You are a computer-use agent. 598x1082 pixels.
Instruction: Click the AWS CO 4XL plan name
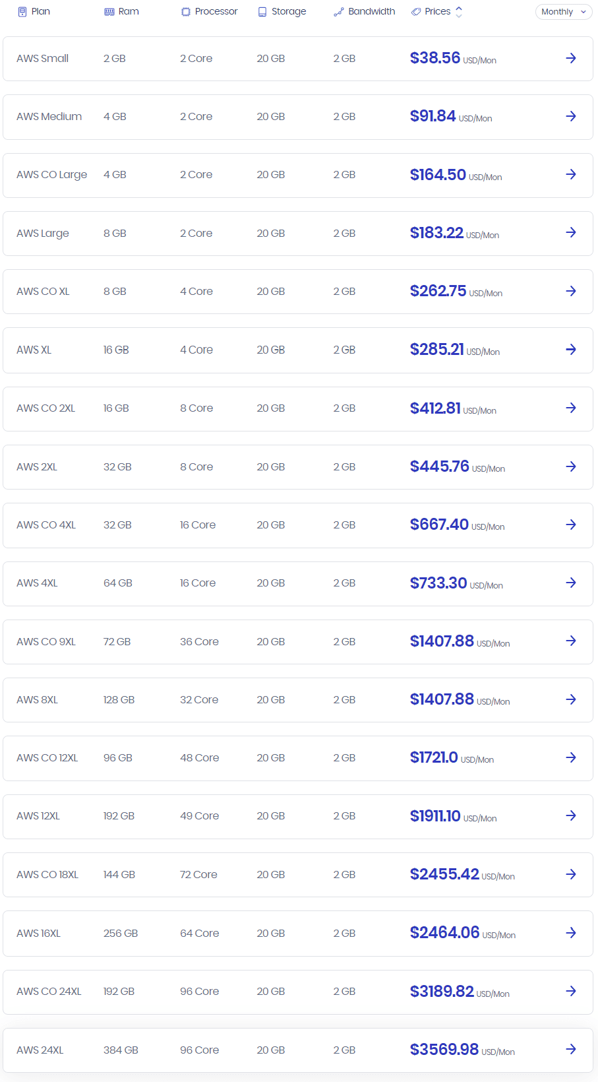46,525
